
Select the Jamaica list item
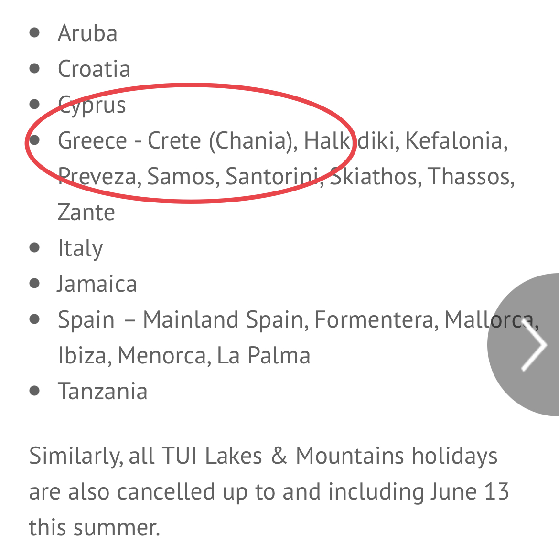point(97,284)
